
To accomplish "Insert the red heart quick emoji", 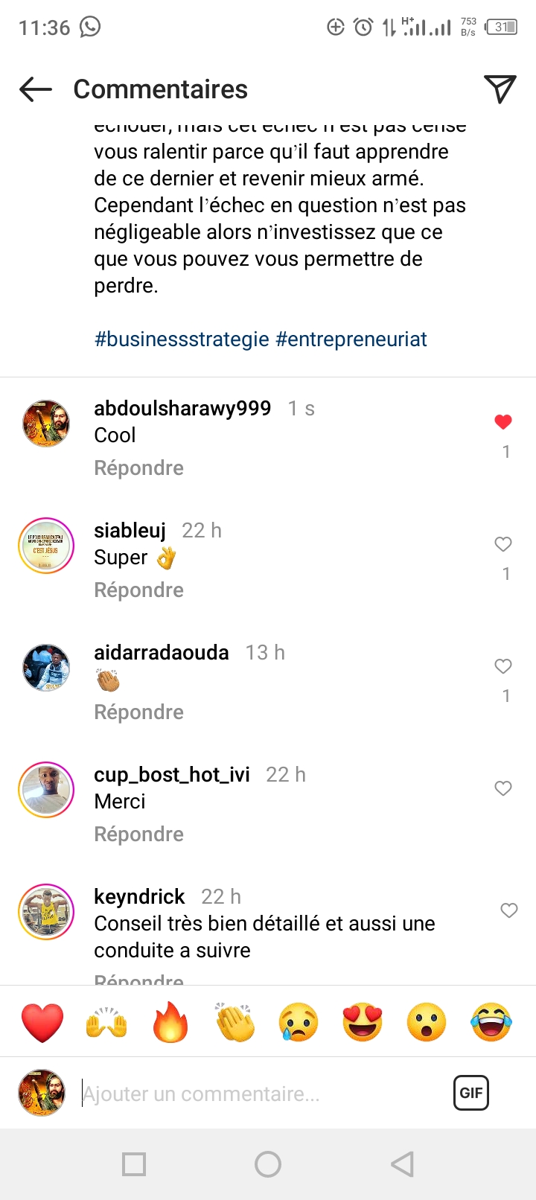I will (42, 1022).
